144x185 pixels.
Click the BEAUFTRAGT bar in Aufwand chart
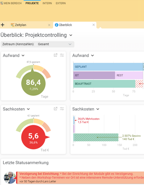104,84
